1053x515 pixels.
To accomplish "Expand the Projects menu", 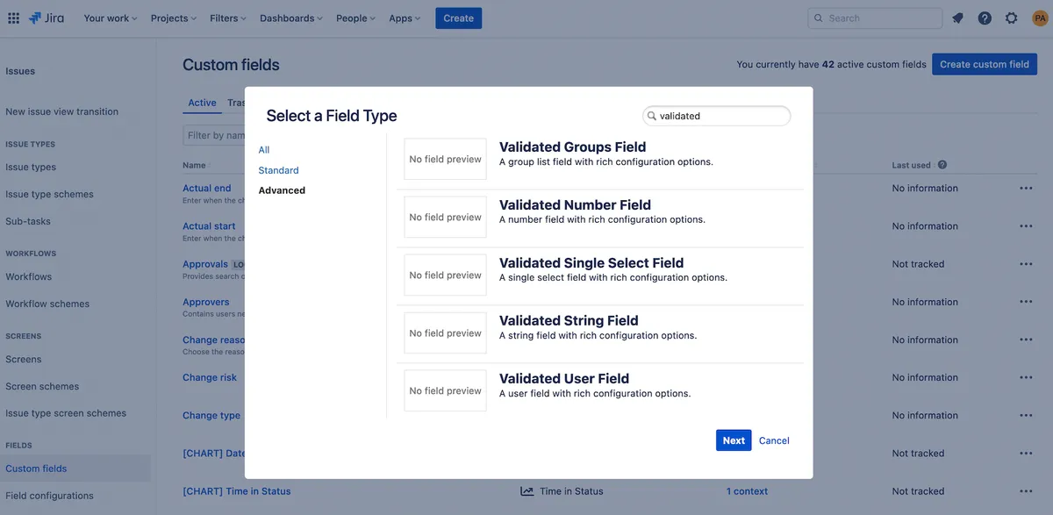I will click(x=174, y=18).
